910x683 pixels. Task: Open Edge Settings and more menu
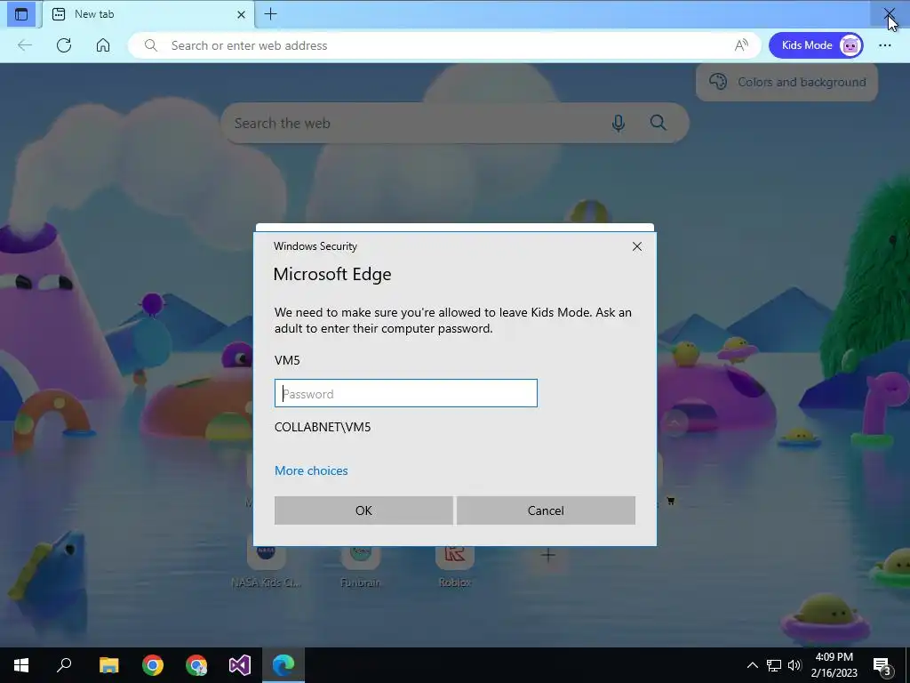[x=884, y=45]
